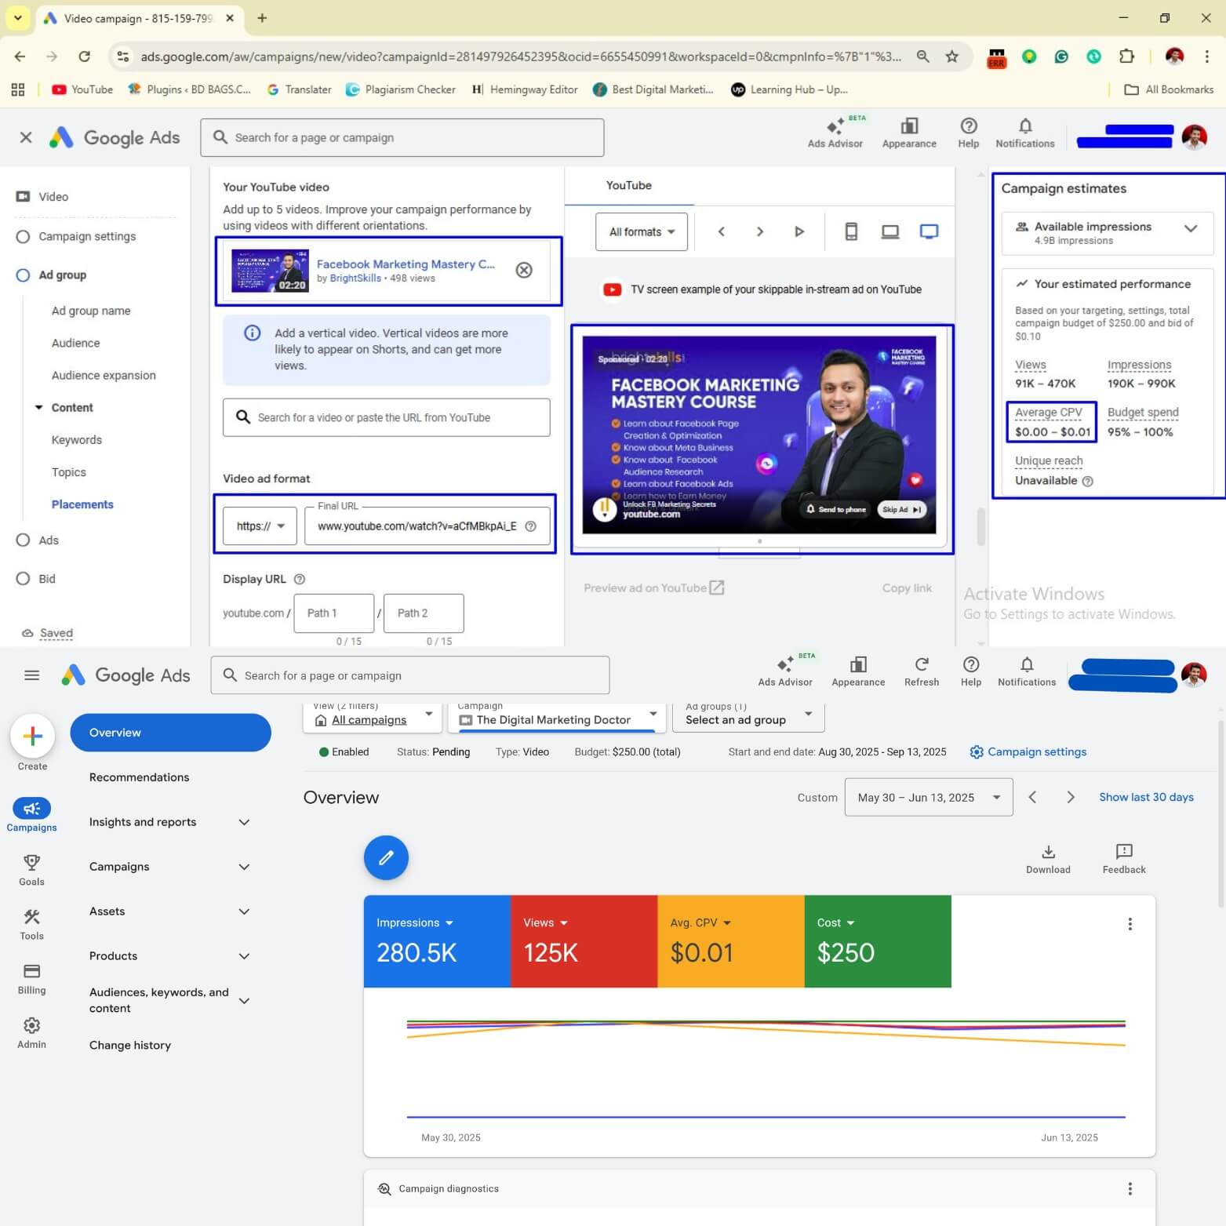Open the Appearance settings in the top header
This screenshot has width=1226, height=1226.
pos(908,127)
